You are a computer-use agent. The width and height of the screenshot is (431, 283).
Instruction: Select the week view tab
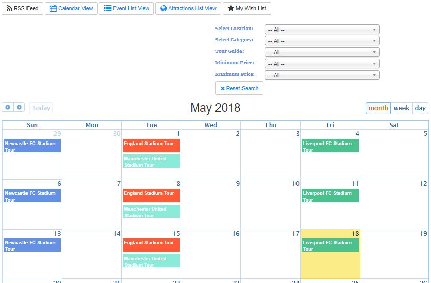pos(401,108)
